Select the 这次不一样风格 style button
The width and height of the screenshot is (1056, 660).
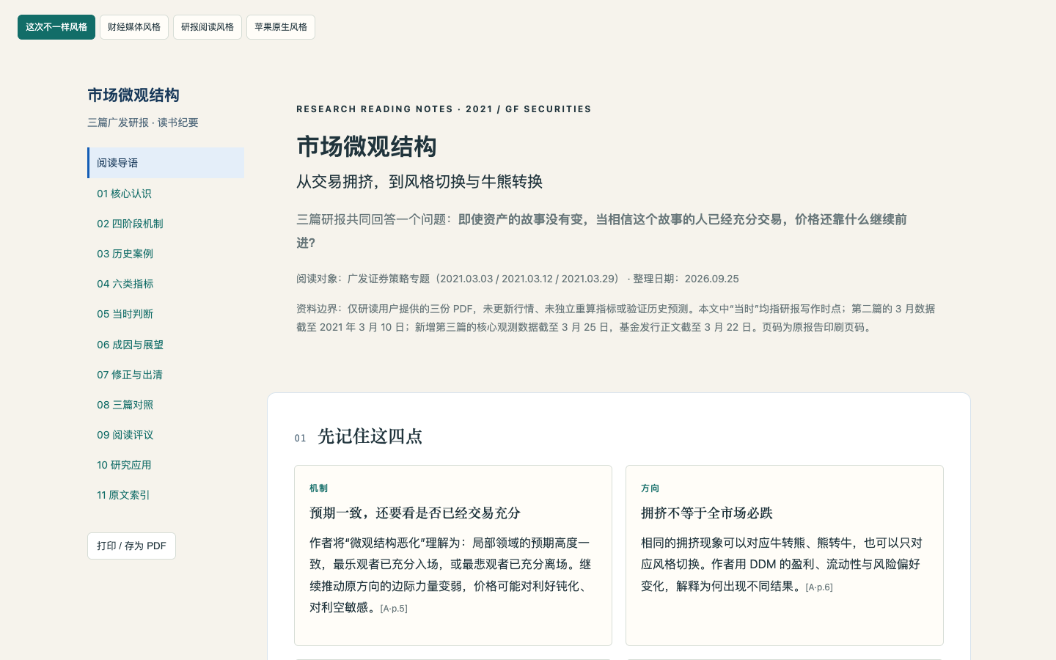pyautogui.click(x=56, y=27)
